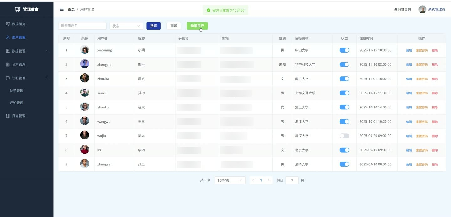Reset password for zhengshi
This screenshot has height=217, width=451.
tap(422, 65)
